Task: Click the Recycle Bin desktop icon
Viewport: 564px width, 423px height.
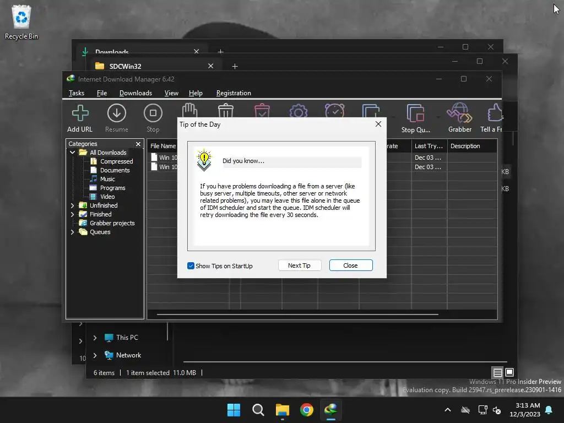Action: [x=21, y=22]
